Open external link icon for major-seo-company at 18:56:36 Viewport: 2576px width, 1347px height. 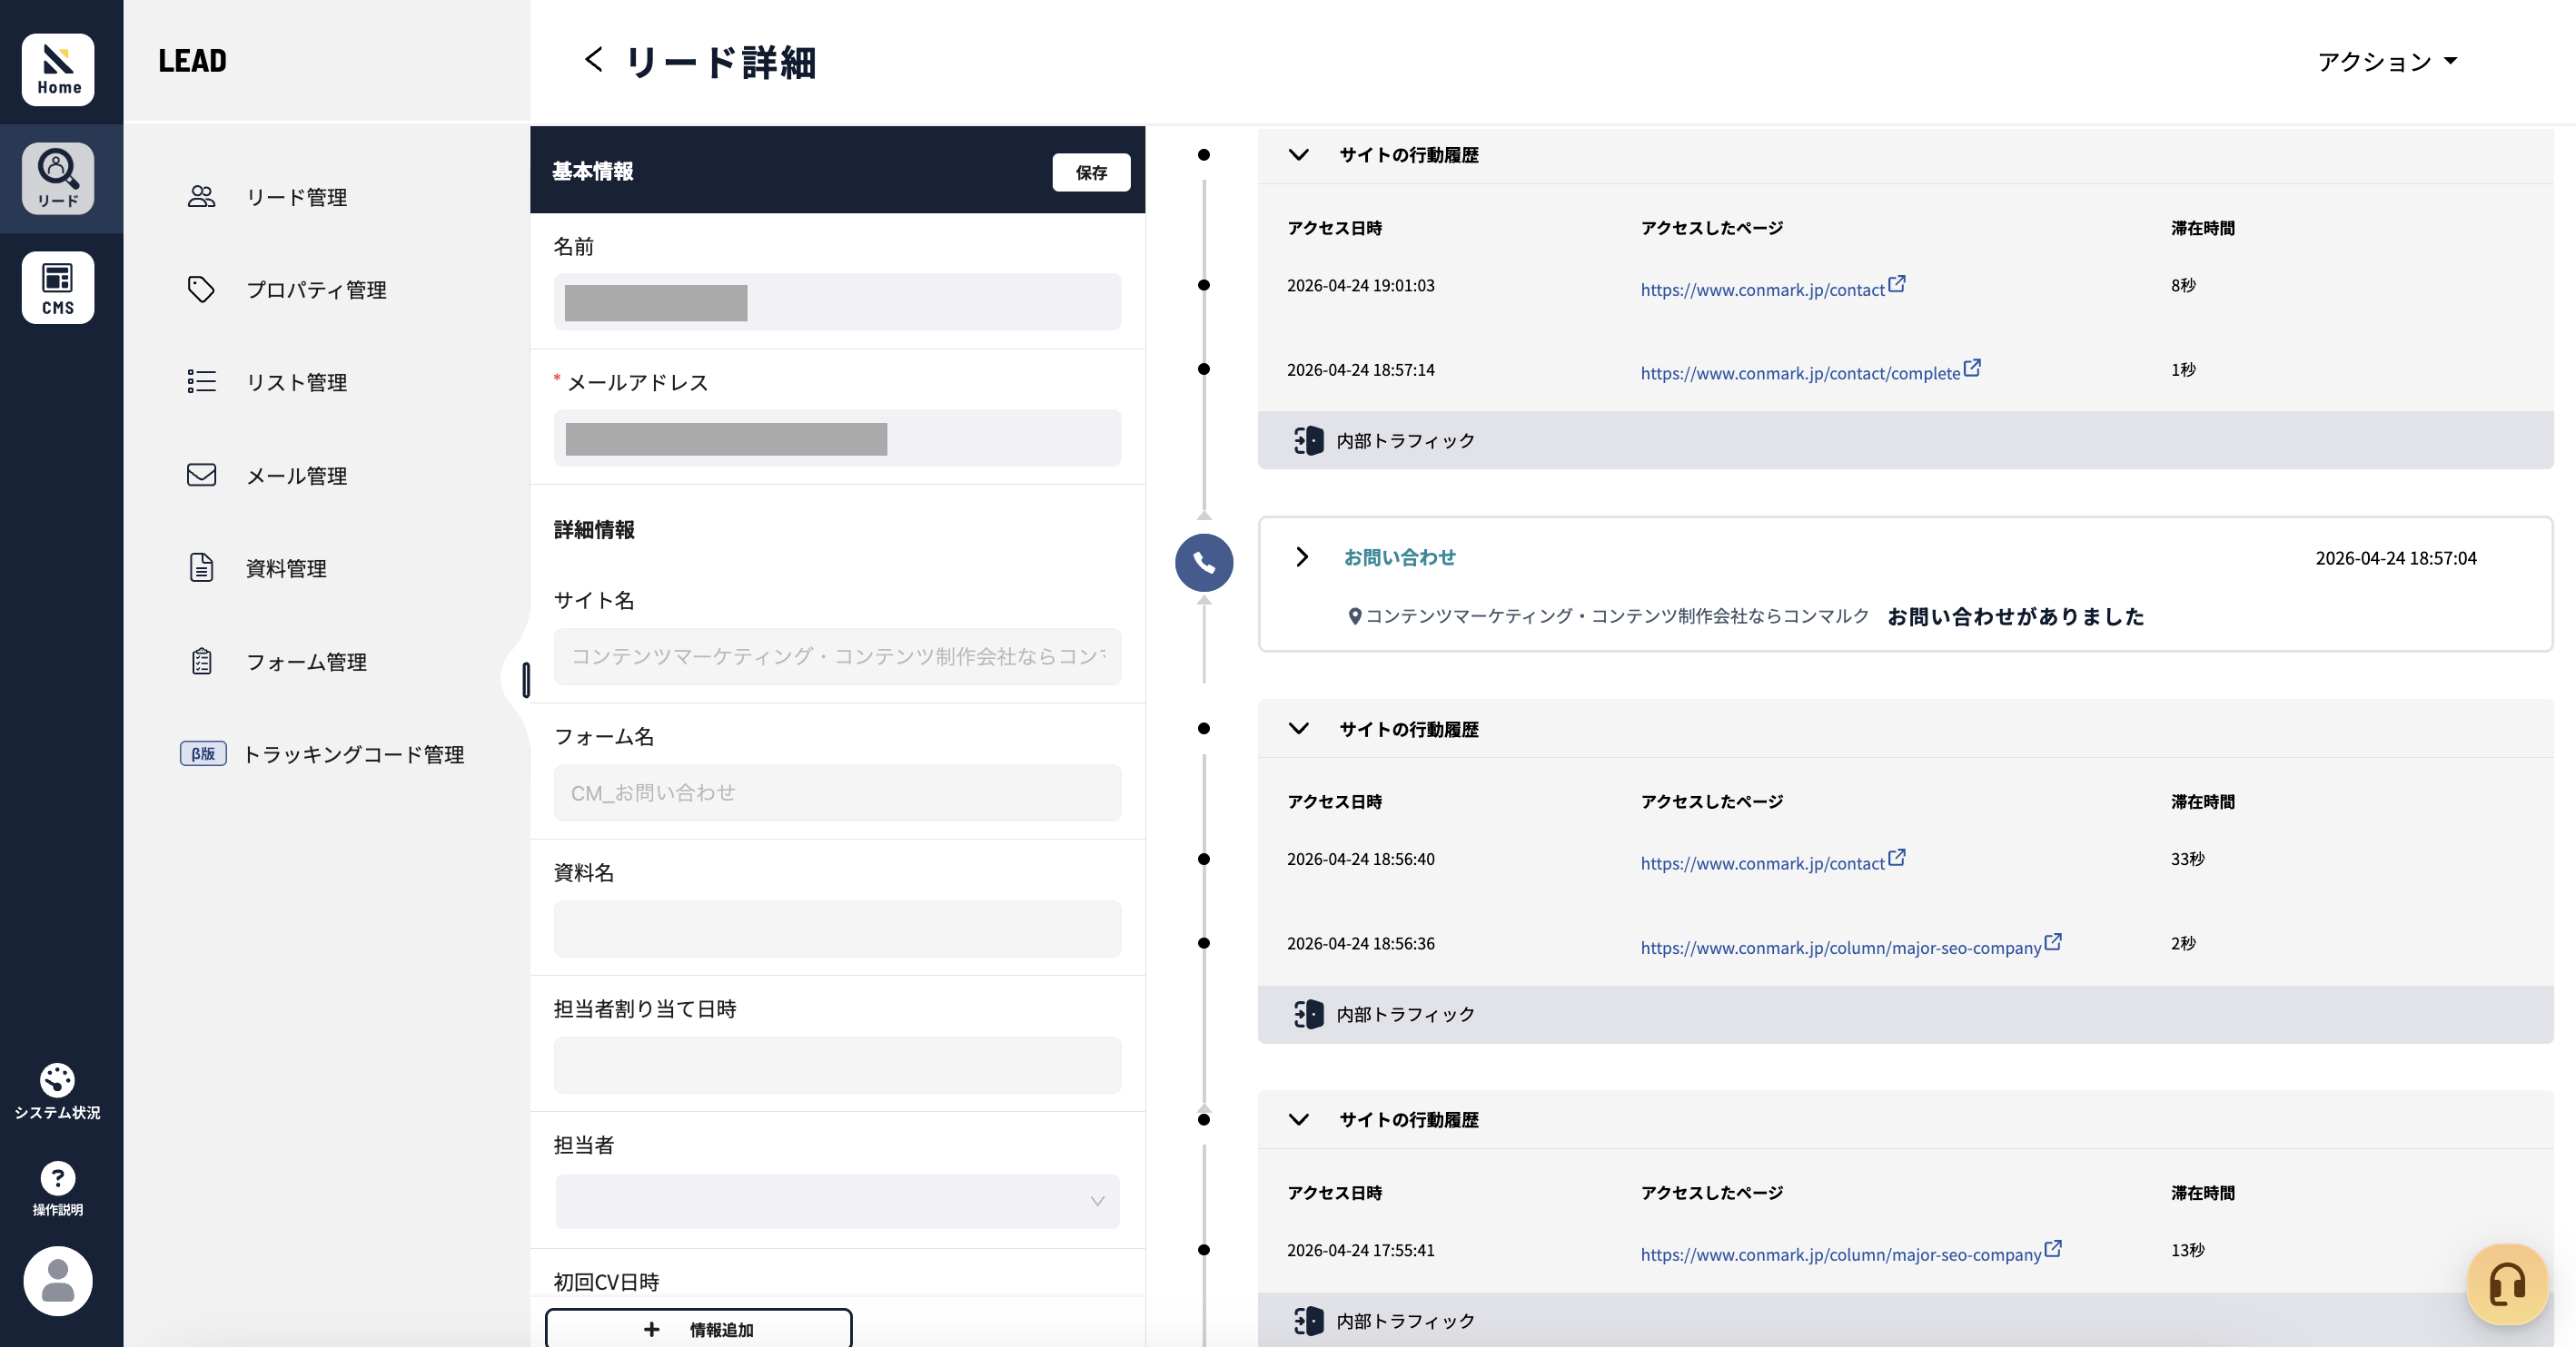point(2053,941)
